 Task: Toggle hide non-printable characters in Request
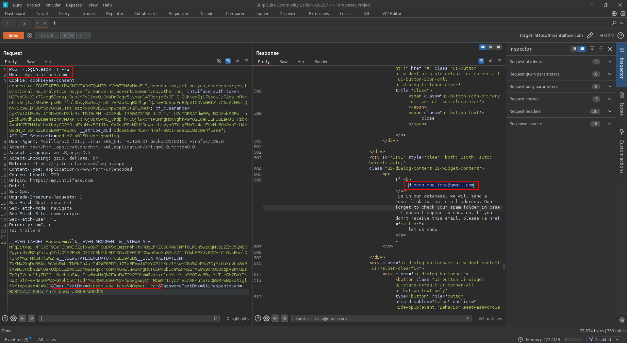tap(237, 61)
